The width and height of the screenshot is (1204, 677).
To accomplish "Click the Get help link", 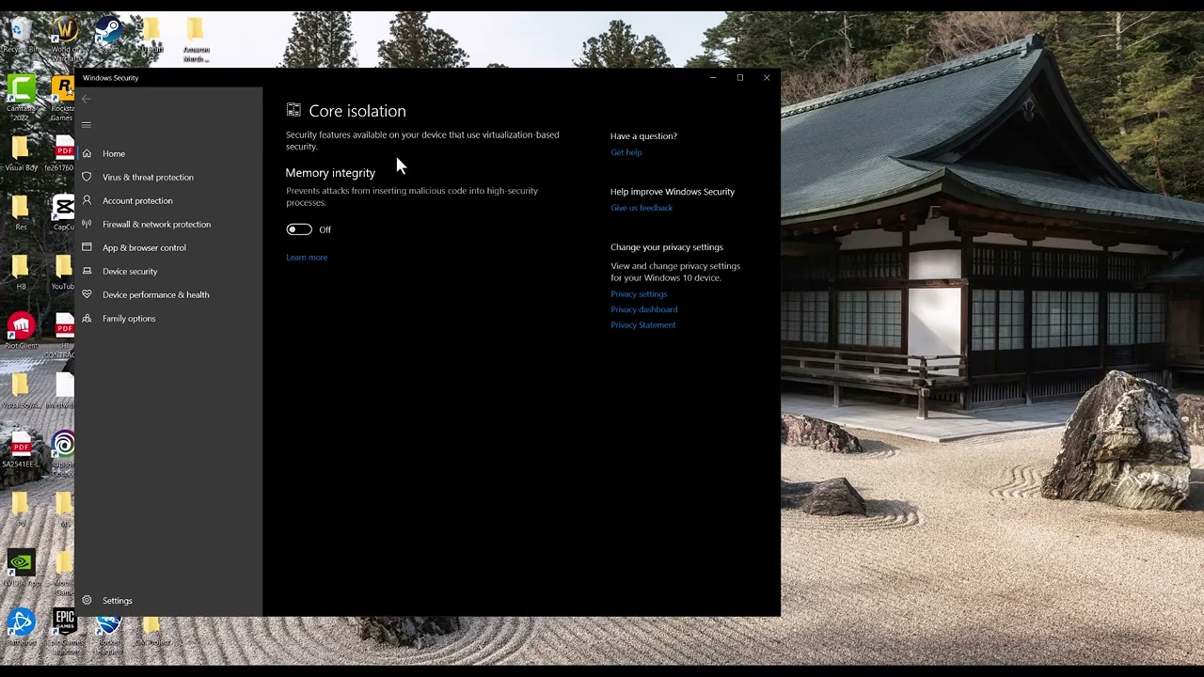I will pos(626,152).
